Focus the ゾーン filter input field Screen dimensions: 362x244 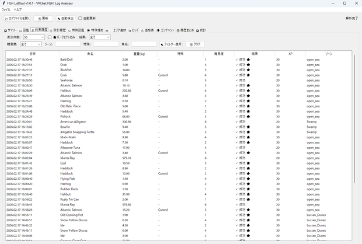[68, 44]
